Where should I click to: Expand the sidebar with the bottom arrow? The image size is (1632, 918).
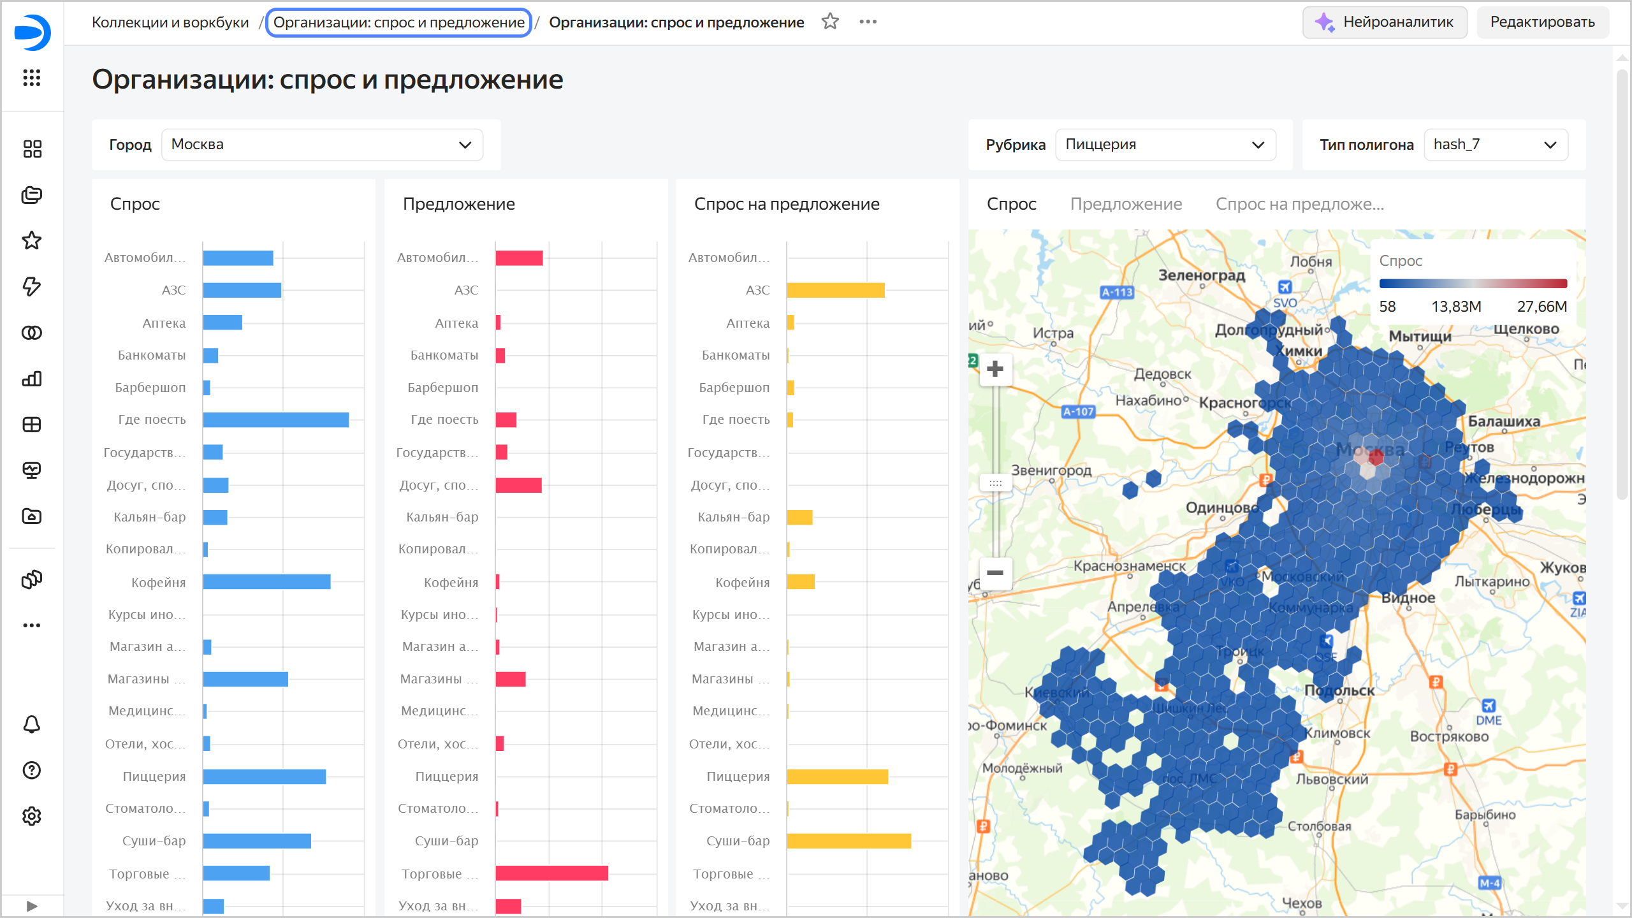32,905
